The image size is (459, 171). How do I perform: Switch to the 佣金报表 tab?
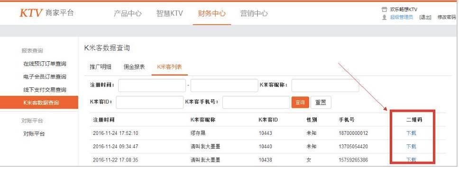pyautogui.click(x=134, y=67)
